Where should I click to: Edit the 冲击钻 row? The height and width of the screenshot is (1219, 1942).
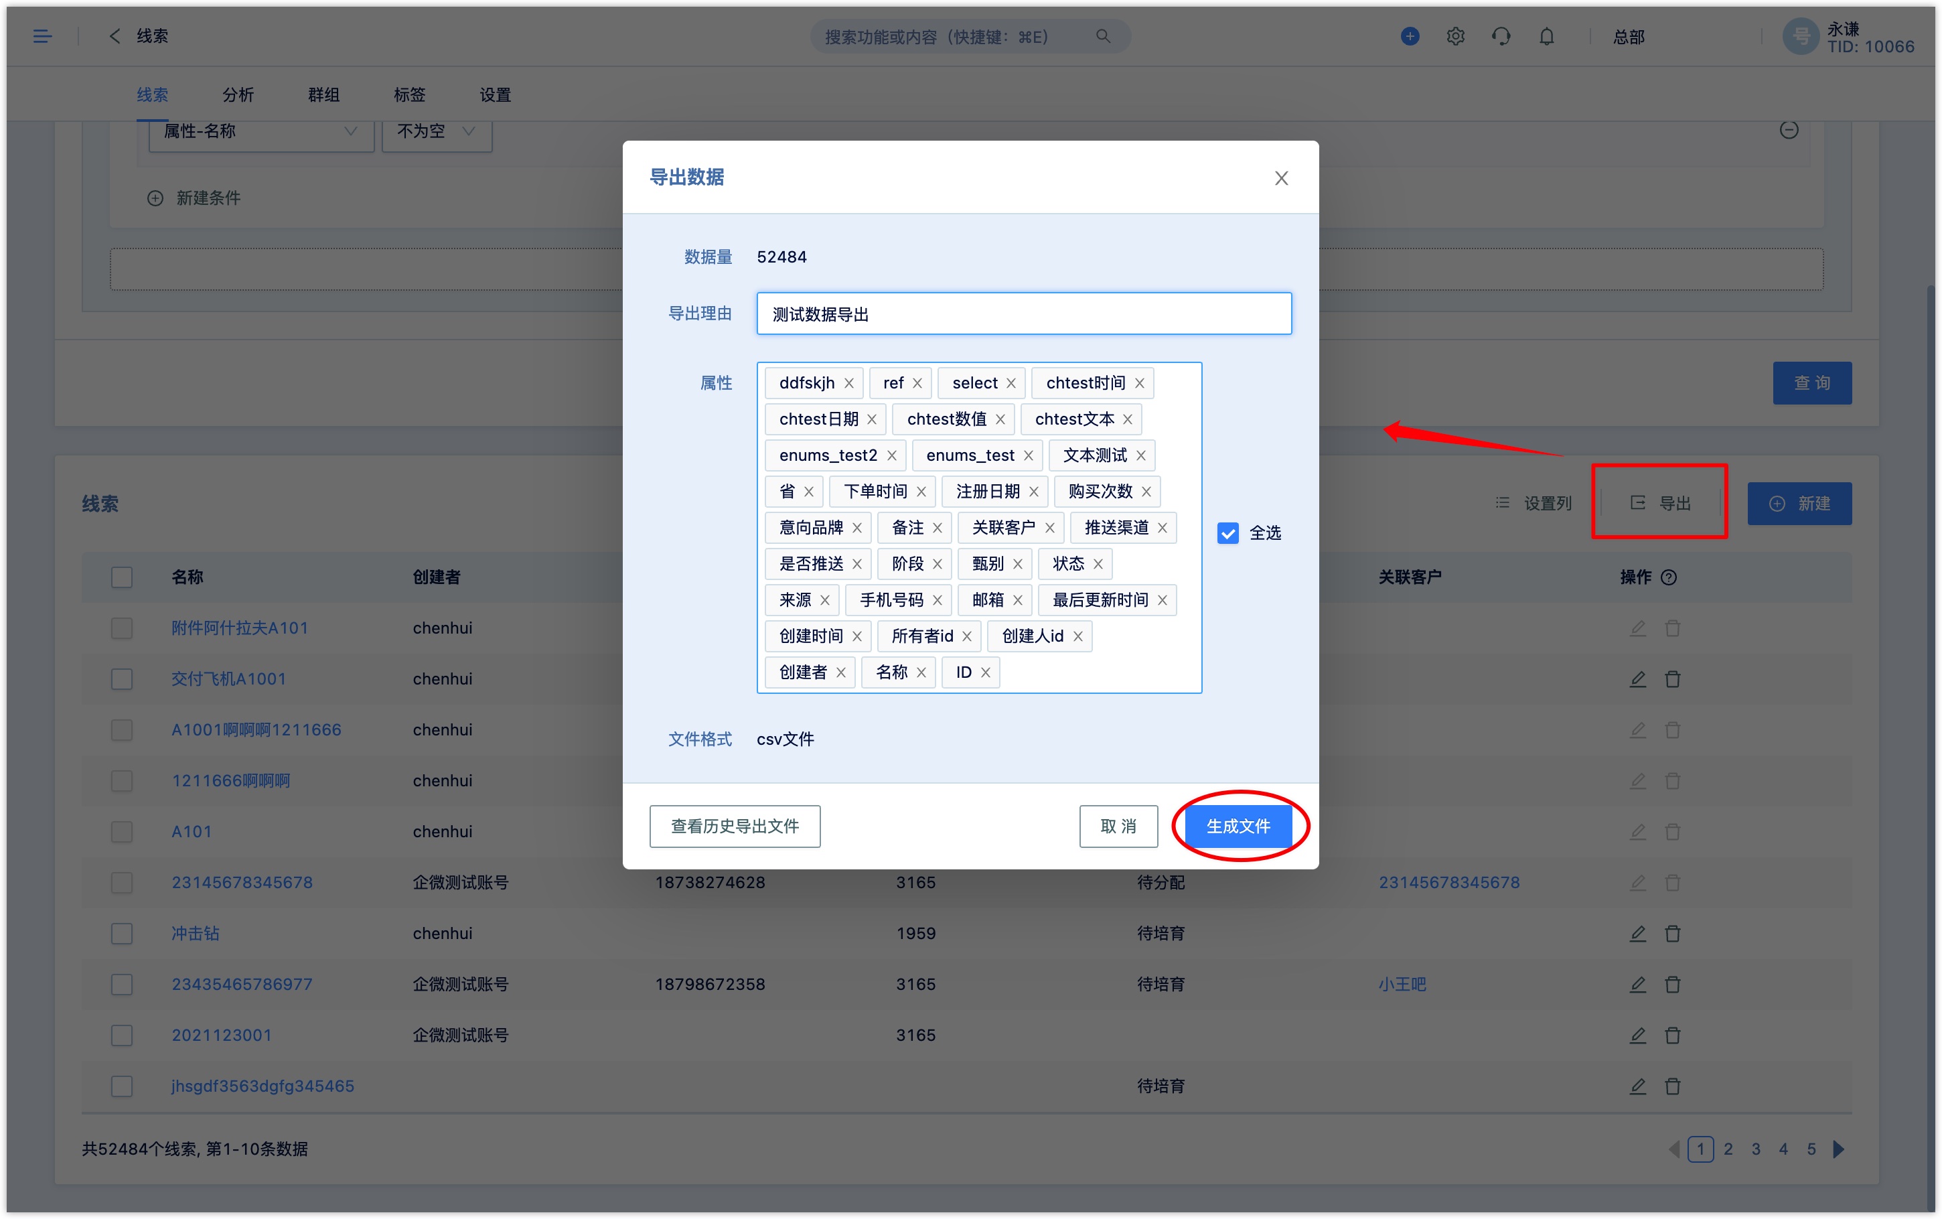click(x=1637, y=934)
